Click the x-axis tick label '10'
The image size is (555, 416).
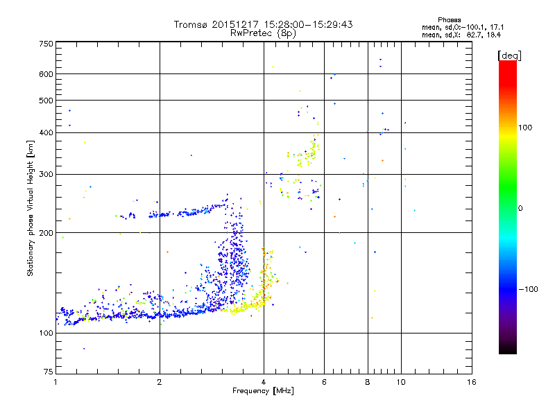pyautogui.click(x=401, y=382)
